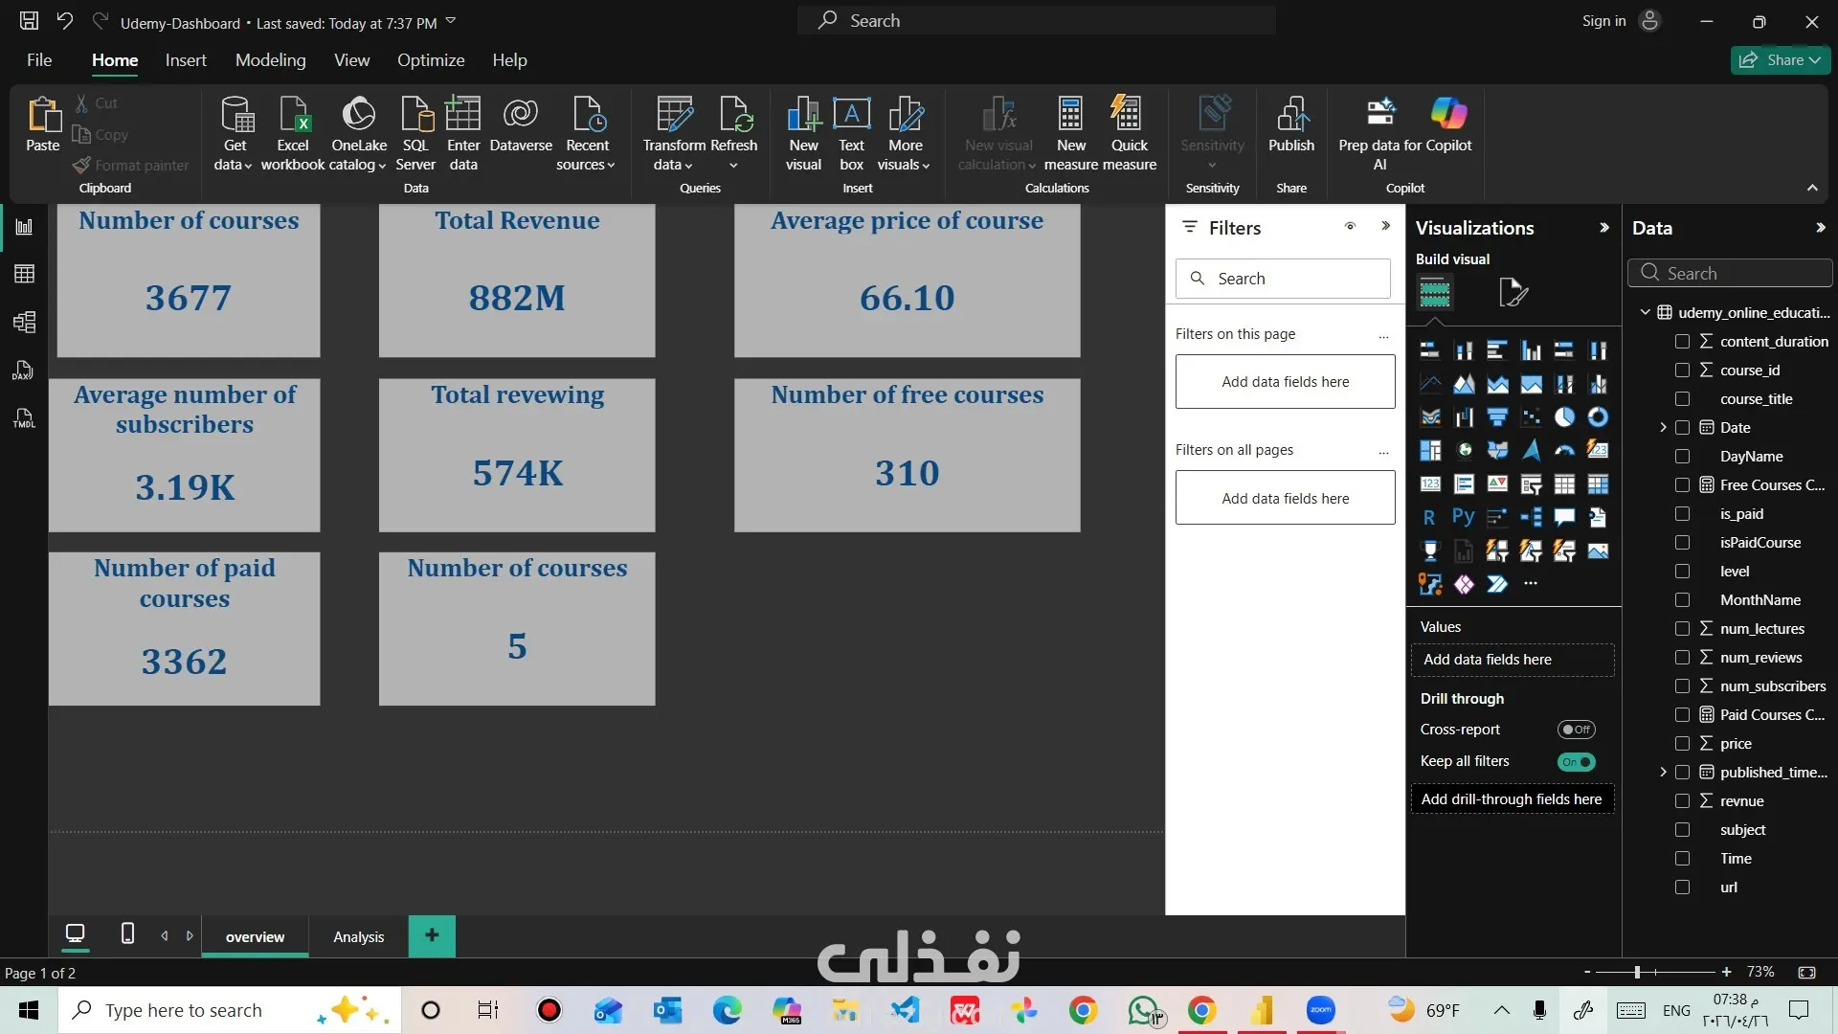Viewport: 1838px width, 1034px height.
Task: Check the course_title field
Action: click(x=1682, y=399)
